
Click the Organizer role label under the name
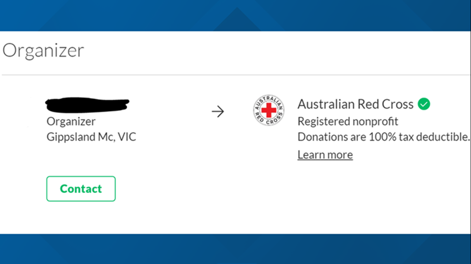71,121
